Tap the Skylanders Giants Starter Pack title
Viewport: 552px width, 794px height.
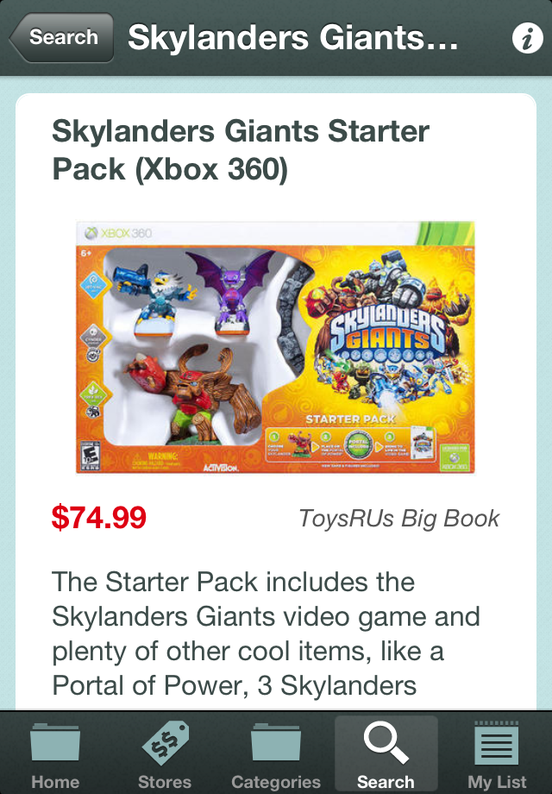pos(241,150)
